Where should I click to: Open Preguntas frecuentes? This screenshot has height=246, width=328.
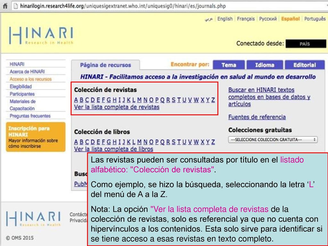30,116
